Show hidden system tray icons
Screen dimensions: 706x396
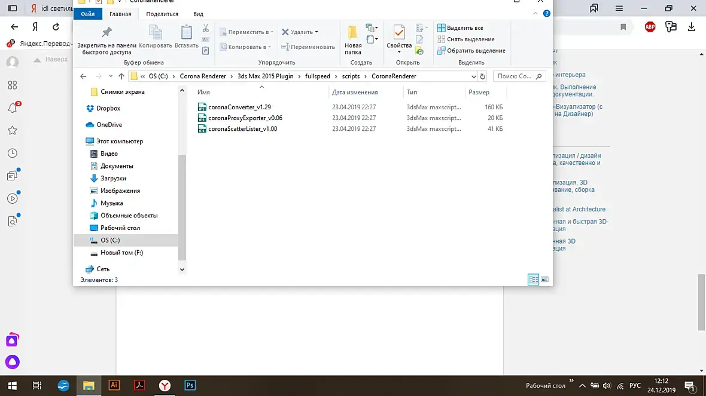coord(582,386)
